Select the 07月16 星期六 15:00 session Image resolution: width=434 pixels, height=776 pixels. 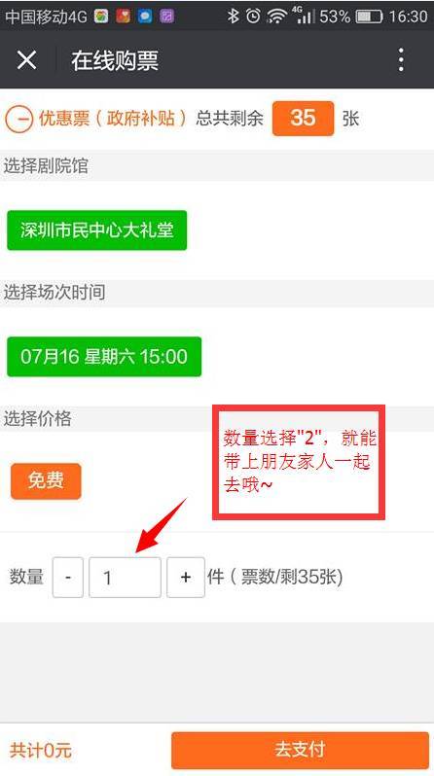[104, 356]
